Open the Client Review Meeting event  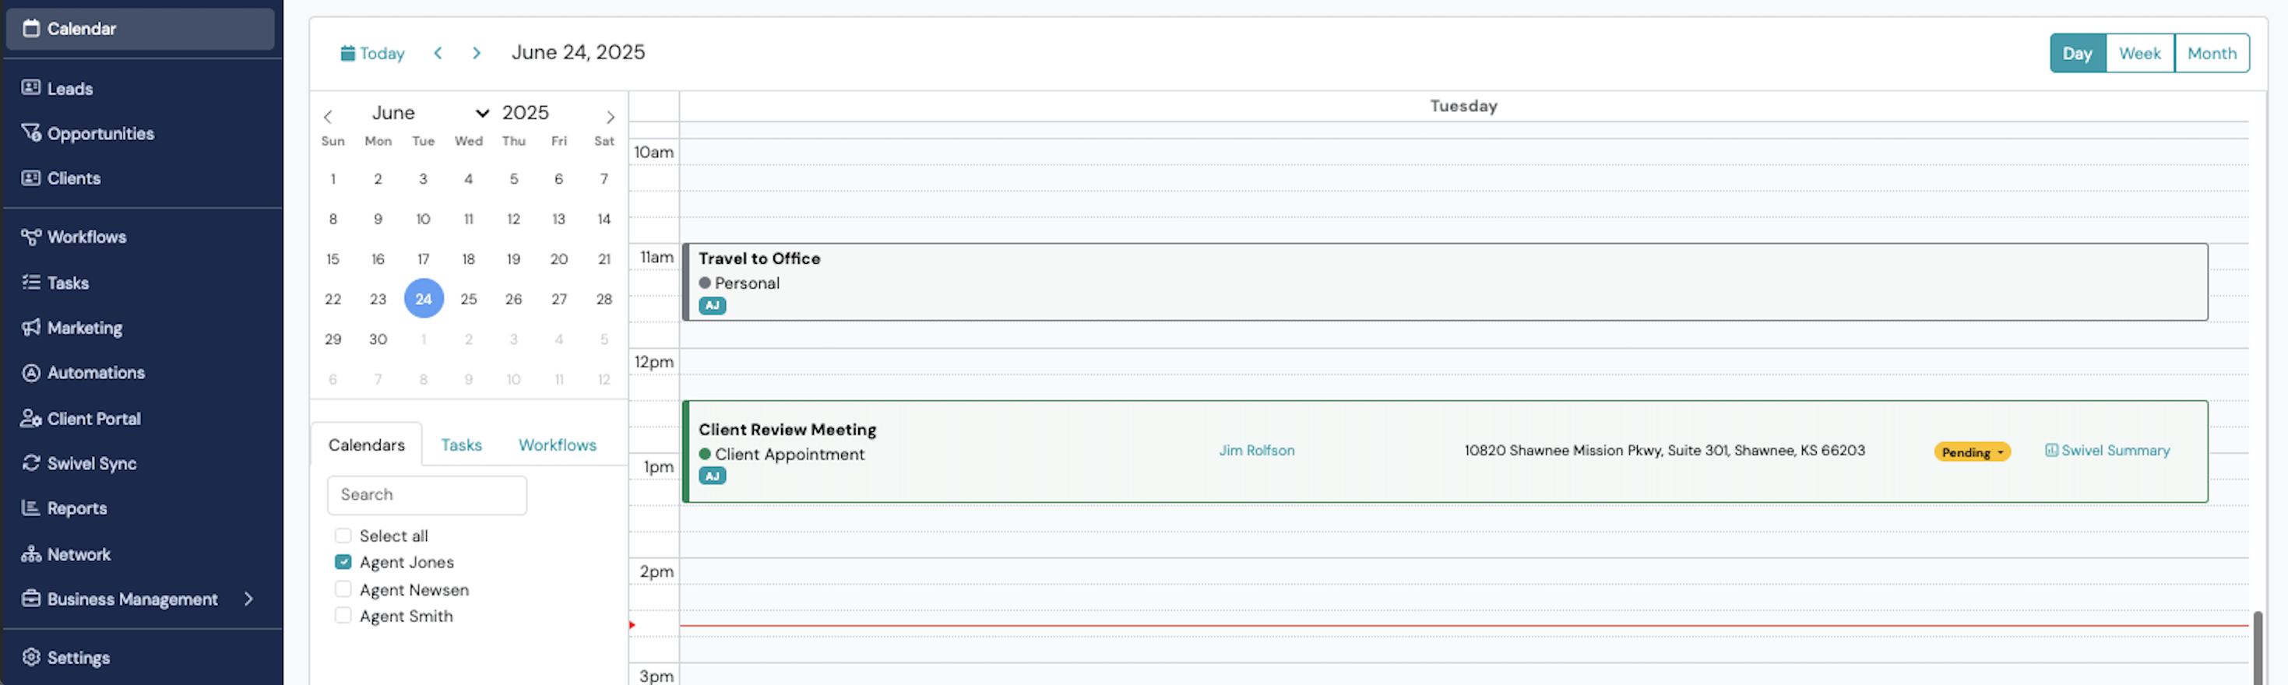coord(1445,451)
